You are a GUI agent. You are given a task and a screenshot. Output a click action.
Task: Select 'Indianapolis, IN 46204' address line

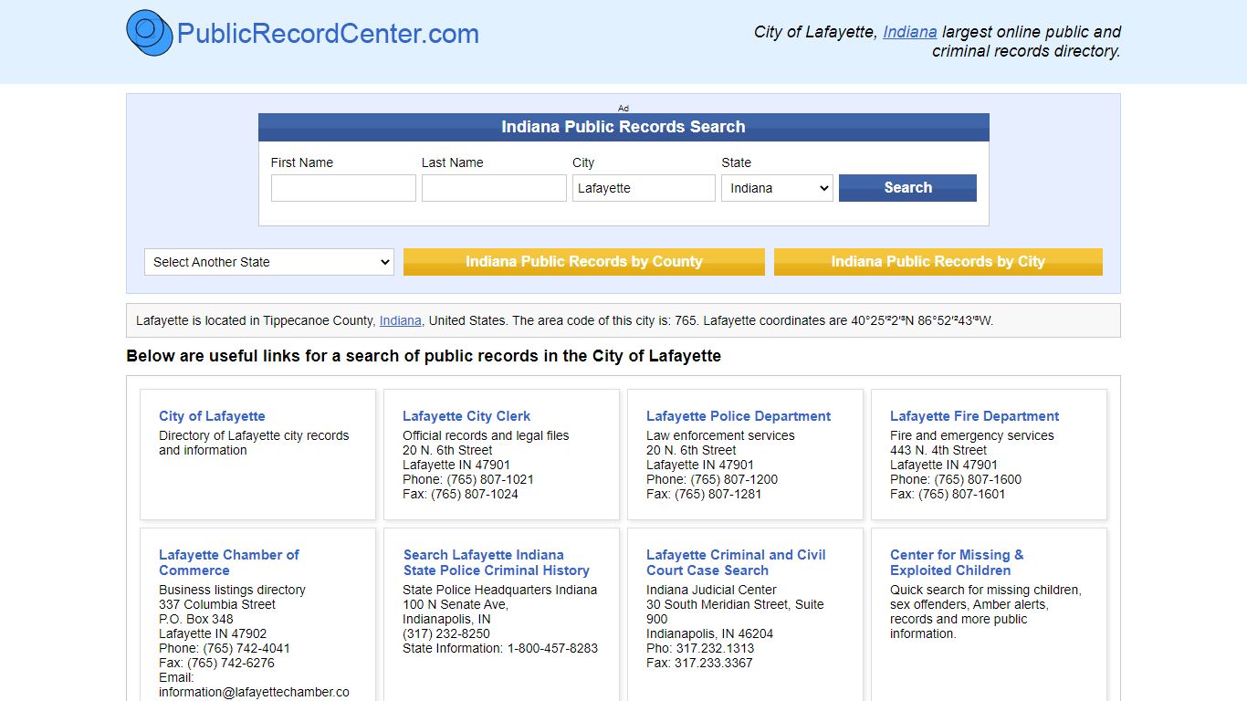(709, 633)
